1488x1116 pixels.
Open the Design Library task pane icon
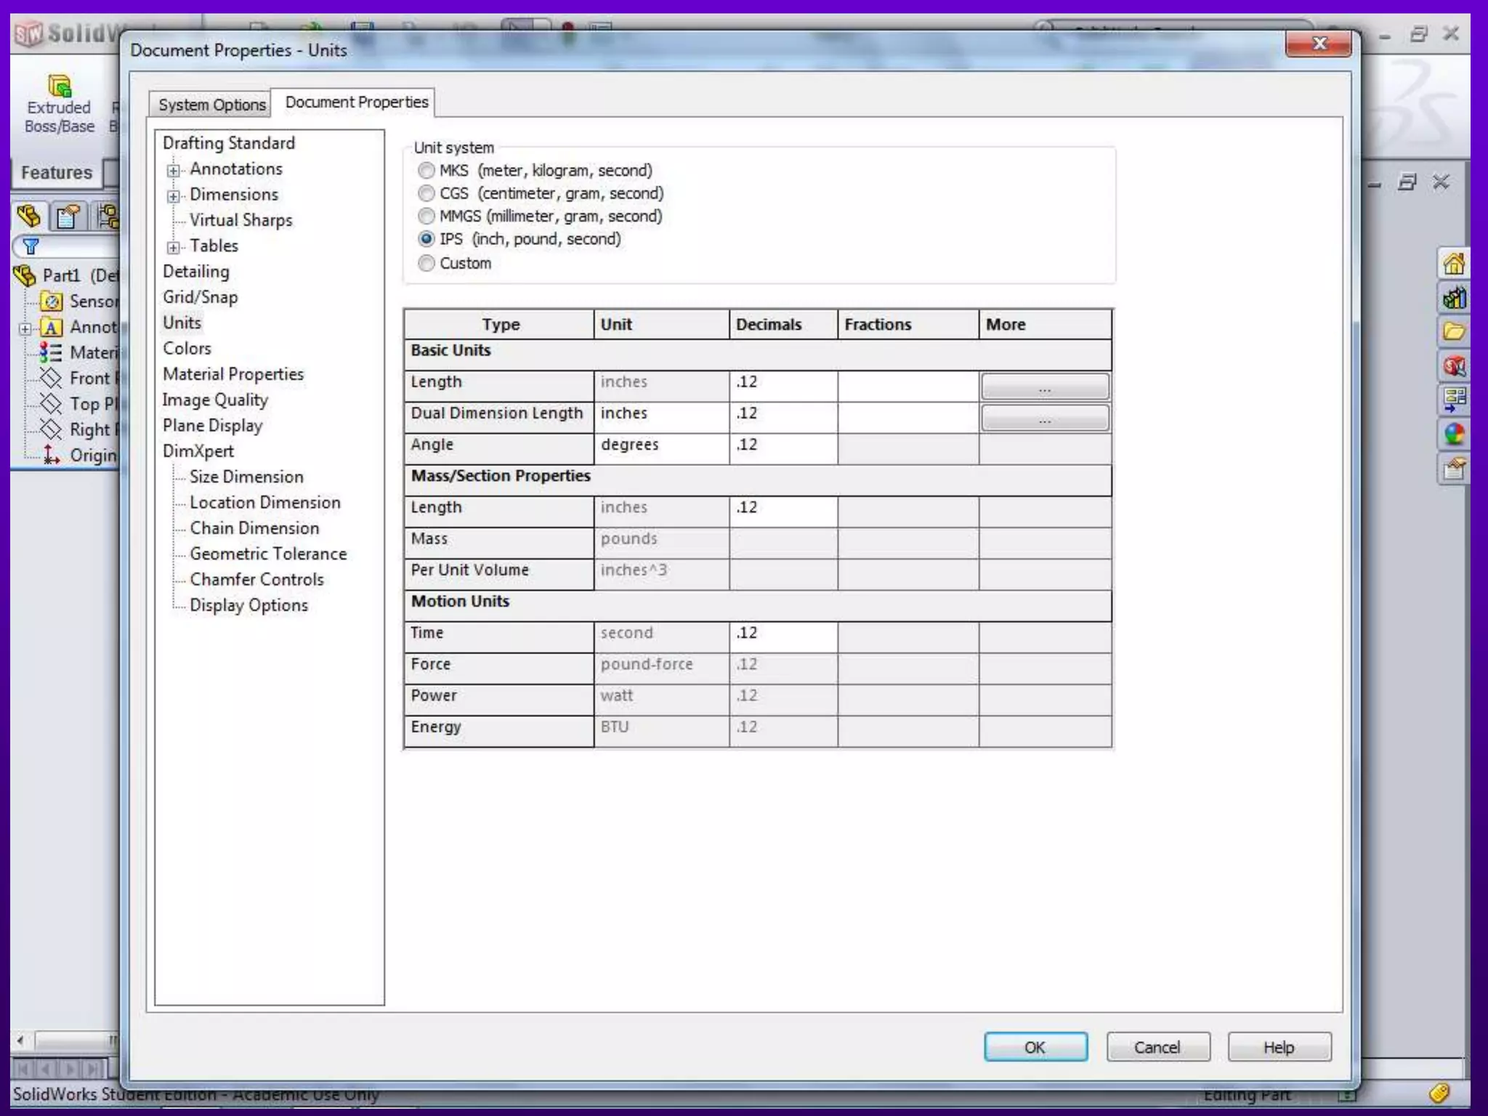pyautogui.click(x=1454, y=298)
